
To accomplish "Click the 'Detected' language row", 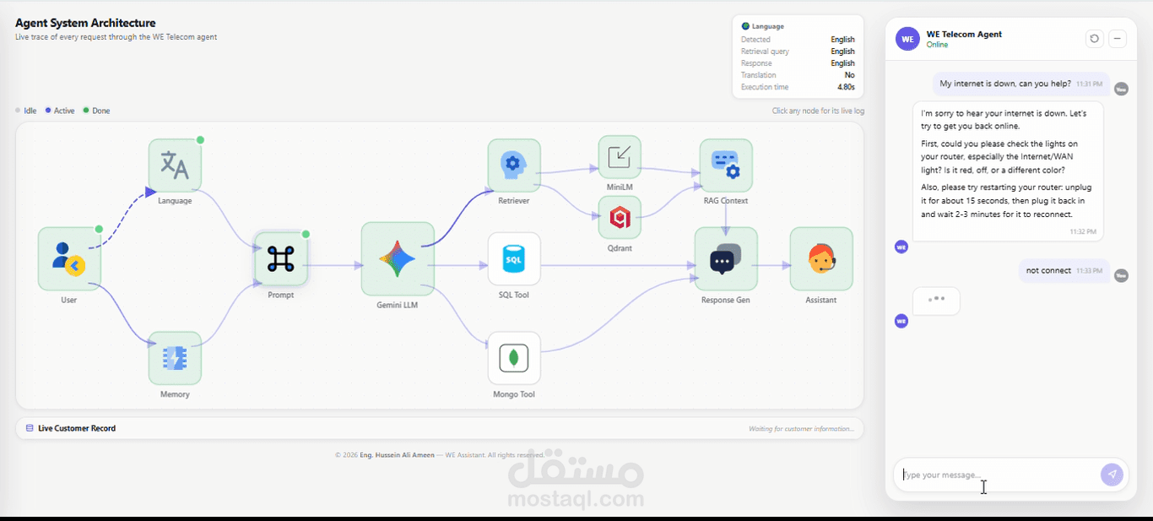I will pyautogui.click(x=798, y=40).
